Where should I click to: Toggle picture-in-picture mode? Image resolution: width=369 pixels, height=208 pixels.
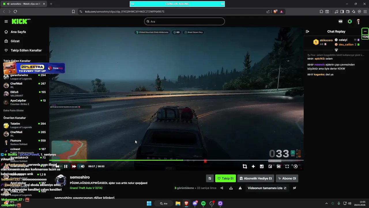[270, 166]
